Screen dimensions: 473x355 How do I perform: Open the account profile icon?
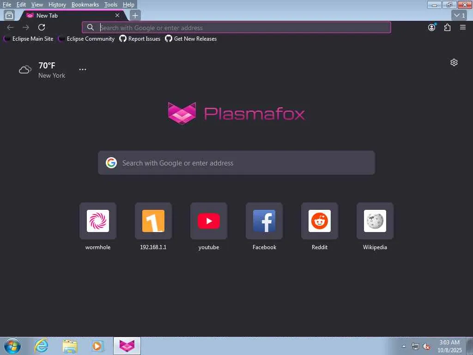point(432,27)
